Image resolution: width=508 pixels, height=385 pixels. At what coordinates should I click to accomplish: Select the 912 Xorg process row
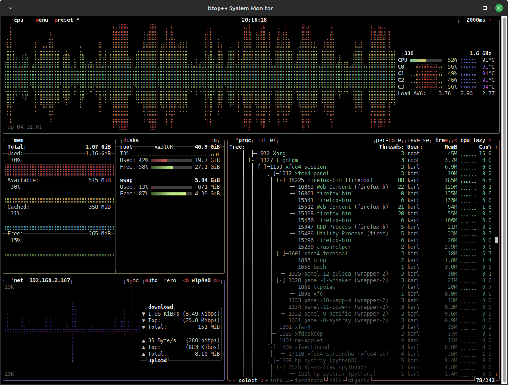click(x=360, y=154)
